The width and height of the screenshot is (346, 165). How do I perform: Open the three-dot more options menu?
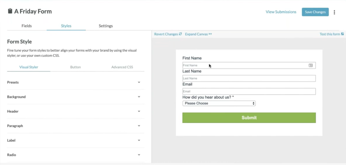pyautogui.click(x=334, y=12)
